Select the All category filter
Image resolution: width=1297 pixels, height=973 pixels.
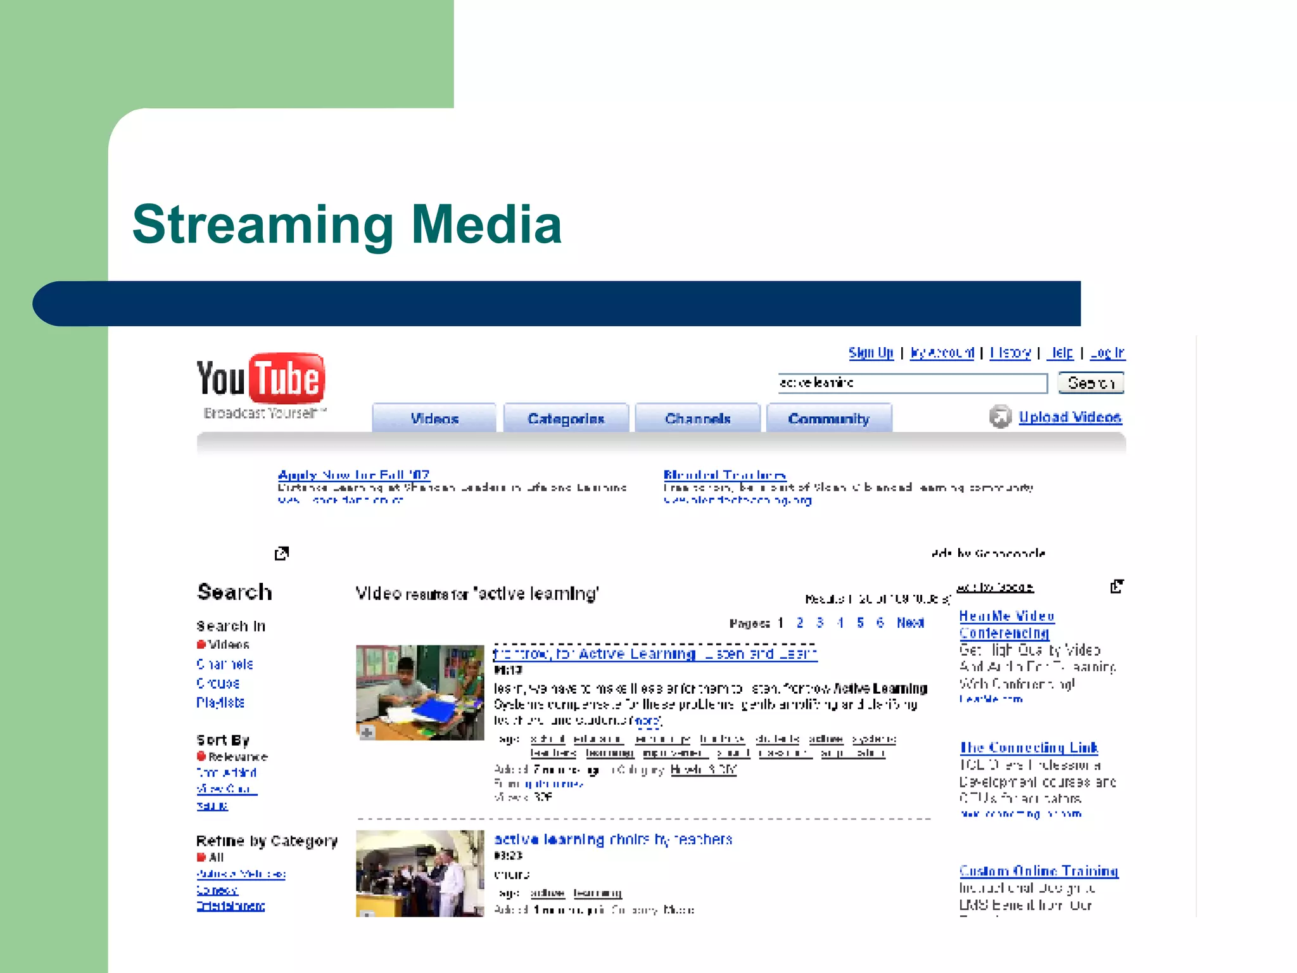pyautogui.click(x=210, y=857)
